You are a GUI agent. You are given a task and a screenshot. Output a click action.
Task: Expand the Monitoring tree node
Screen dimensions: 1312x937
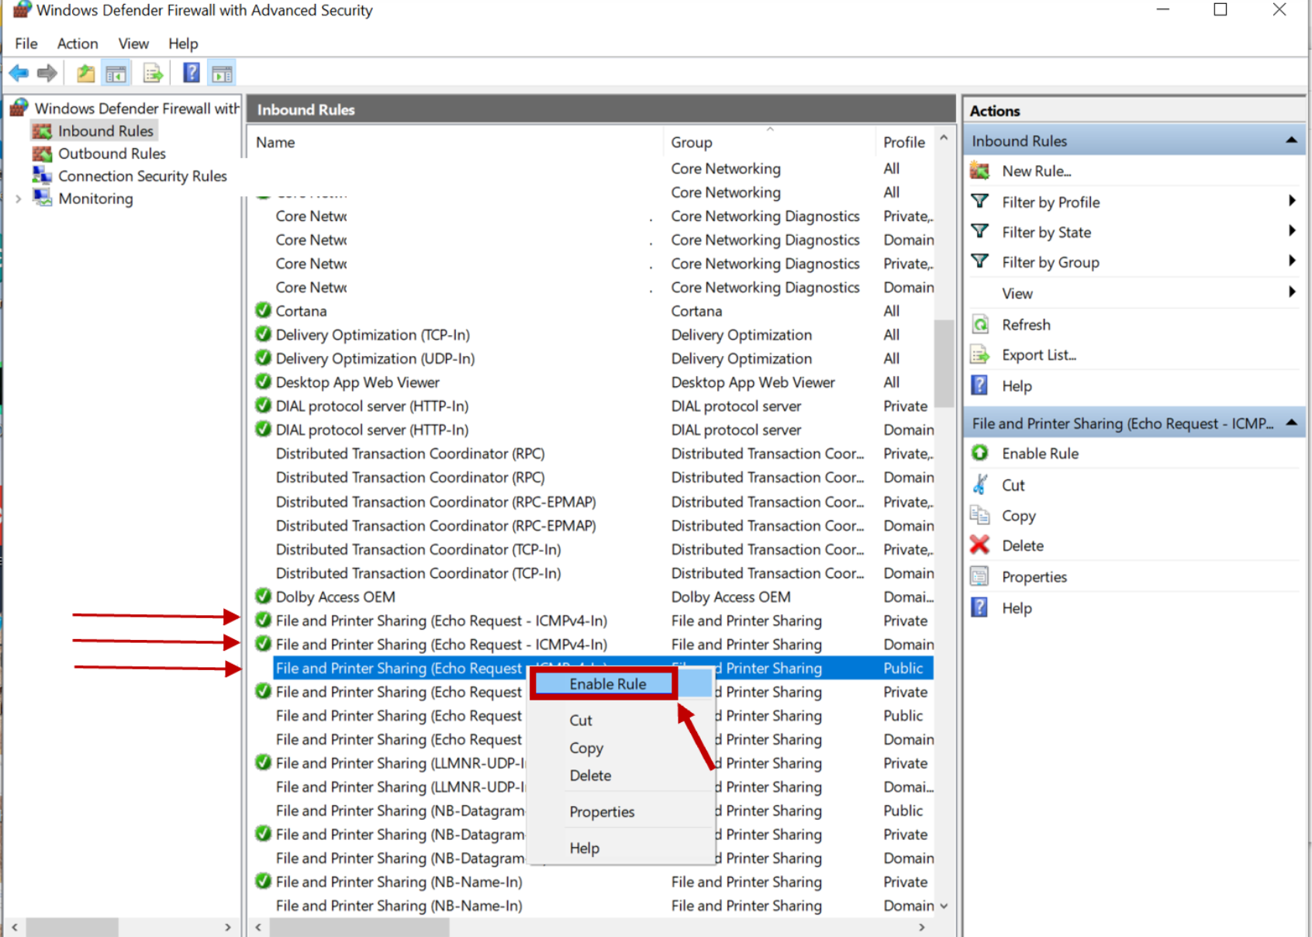pos(19,199)
